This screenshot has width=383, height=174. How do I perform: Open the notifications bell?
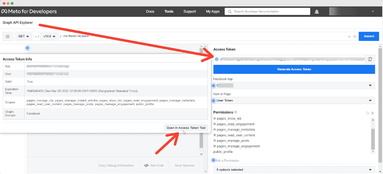317,12
